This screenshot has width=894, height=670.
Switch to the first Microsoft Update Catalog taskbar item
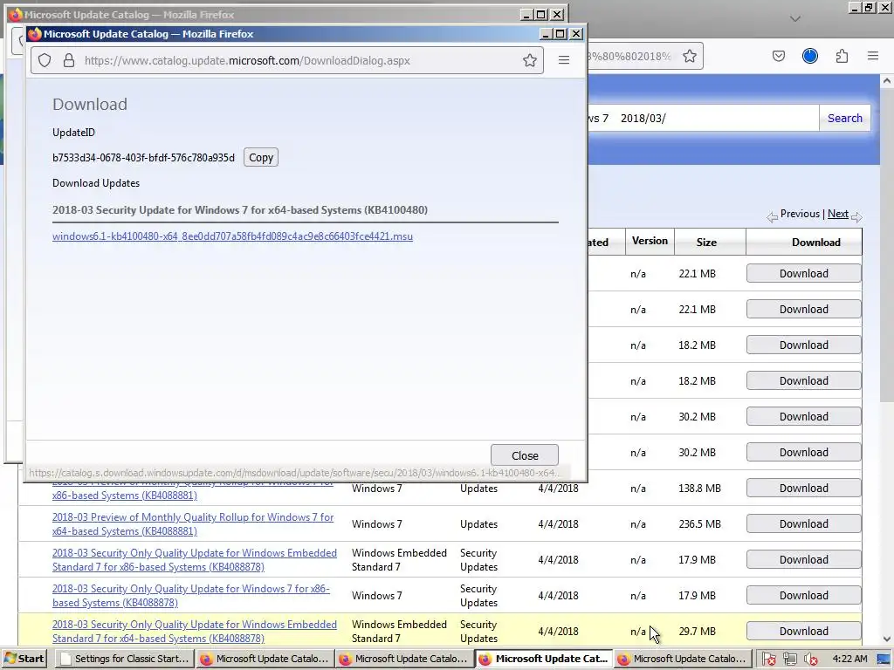[265, 659]
